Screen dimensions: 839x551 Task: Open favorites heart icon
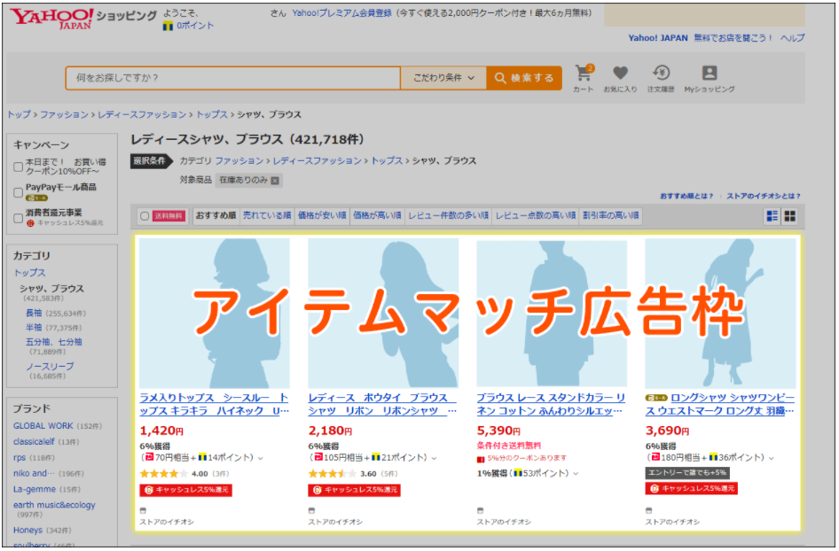click(x=620, y=73)
